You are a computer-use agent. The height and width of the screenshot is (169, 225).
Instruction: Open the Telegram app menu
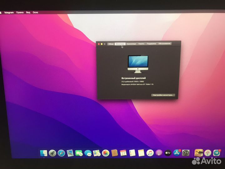coord(9,13)
